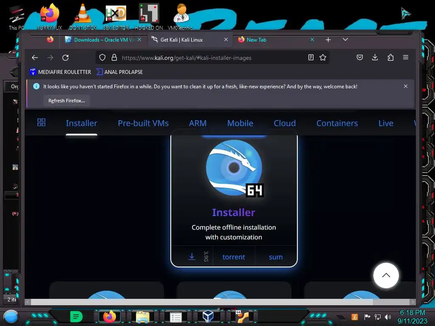Close the Get Kali | Kali Linux tab
The width and height of the screenshot is (435, 326).
226,39
